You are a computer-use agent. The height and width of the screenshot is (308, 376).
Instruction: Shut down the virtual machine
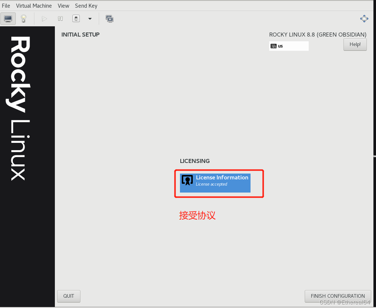tap(76, 19)
